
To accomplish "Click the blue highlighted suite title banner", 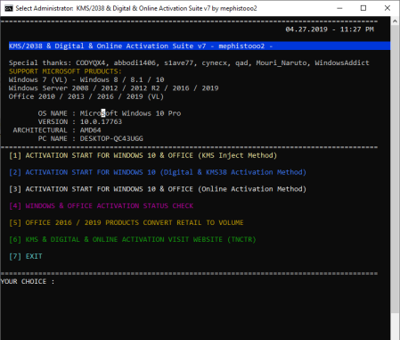I will [200, 46].
